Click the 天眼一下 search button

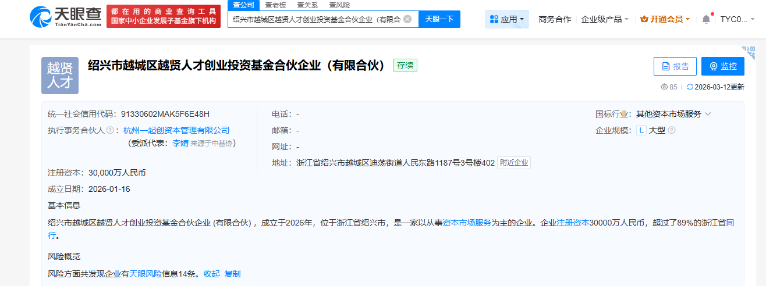click(439, 19)
